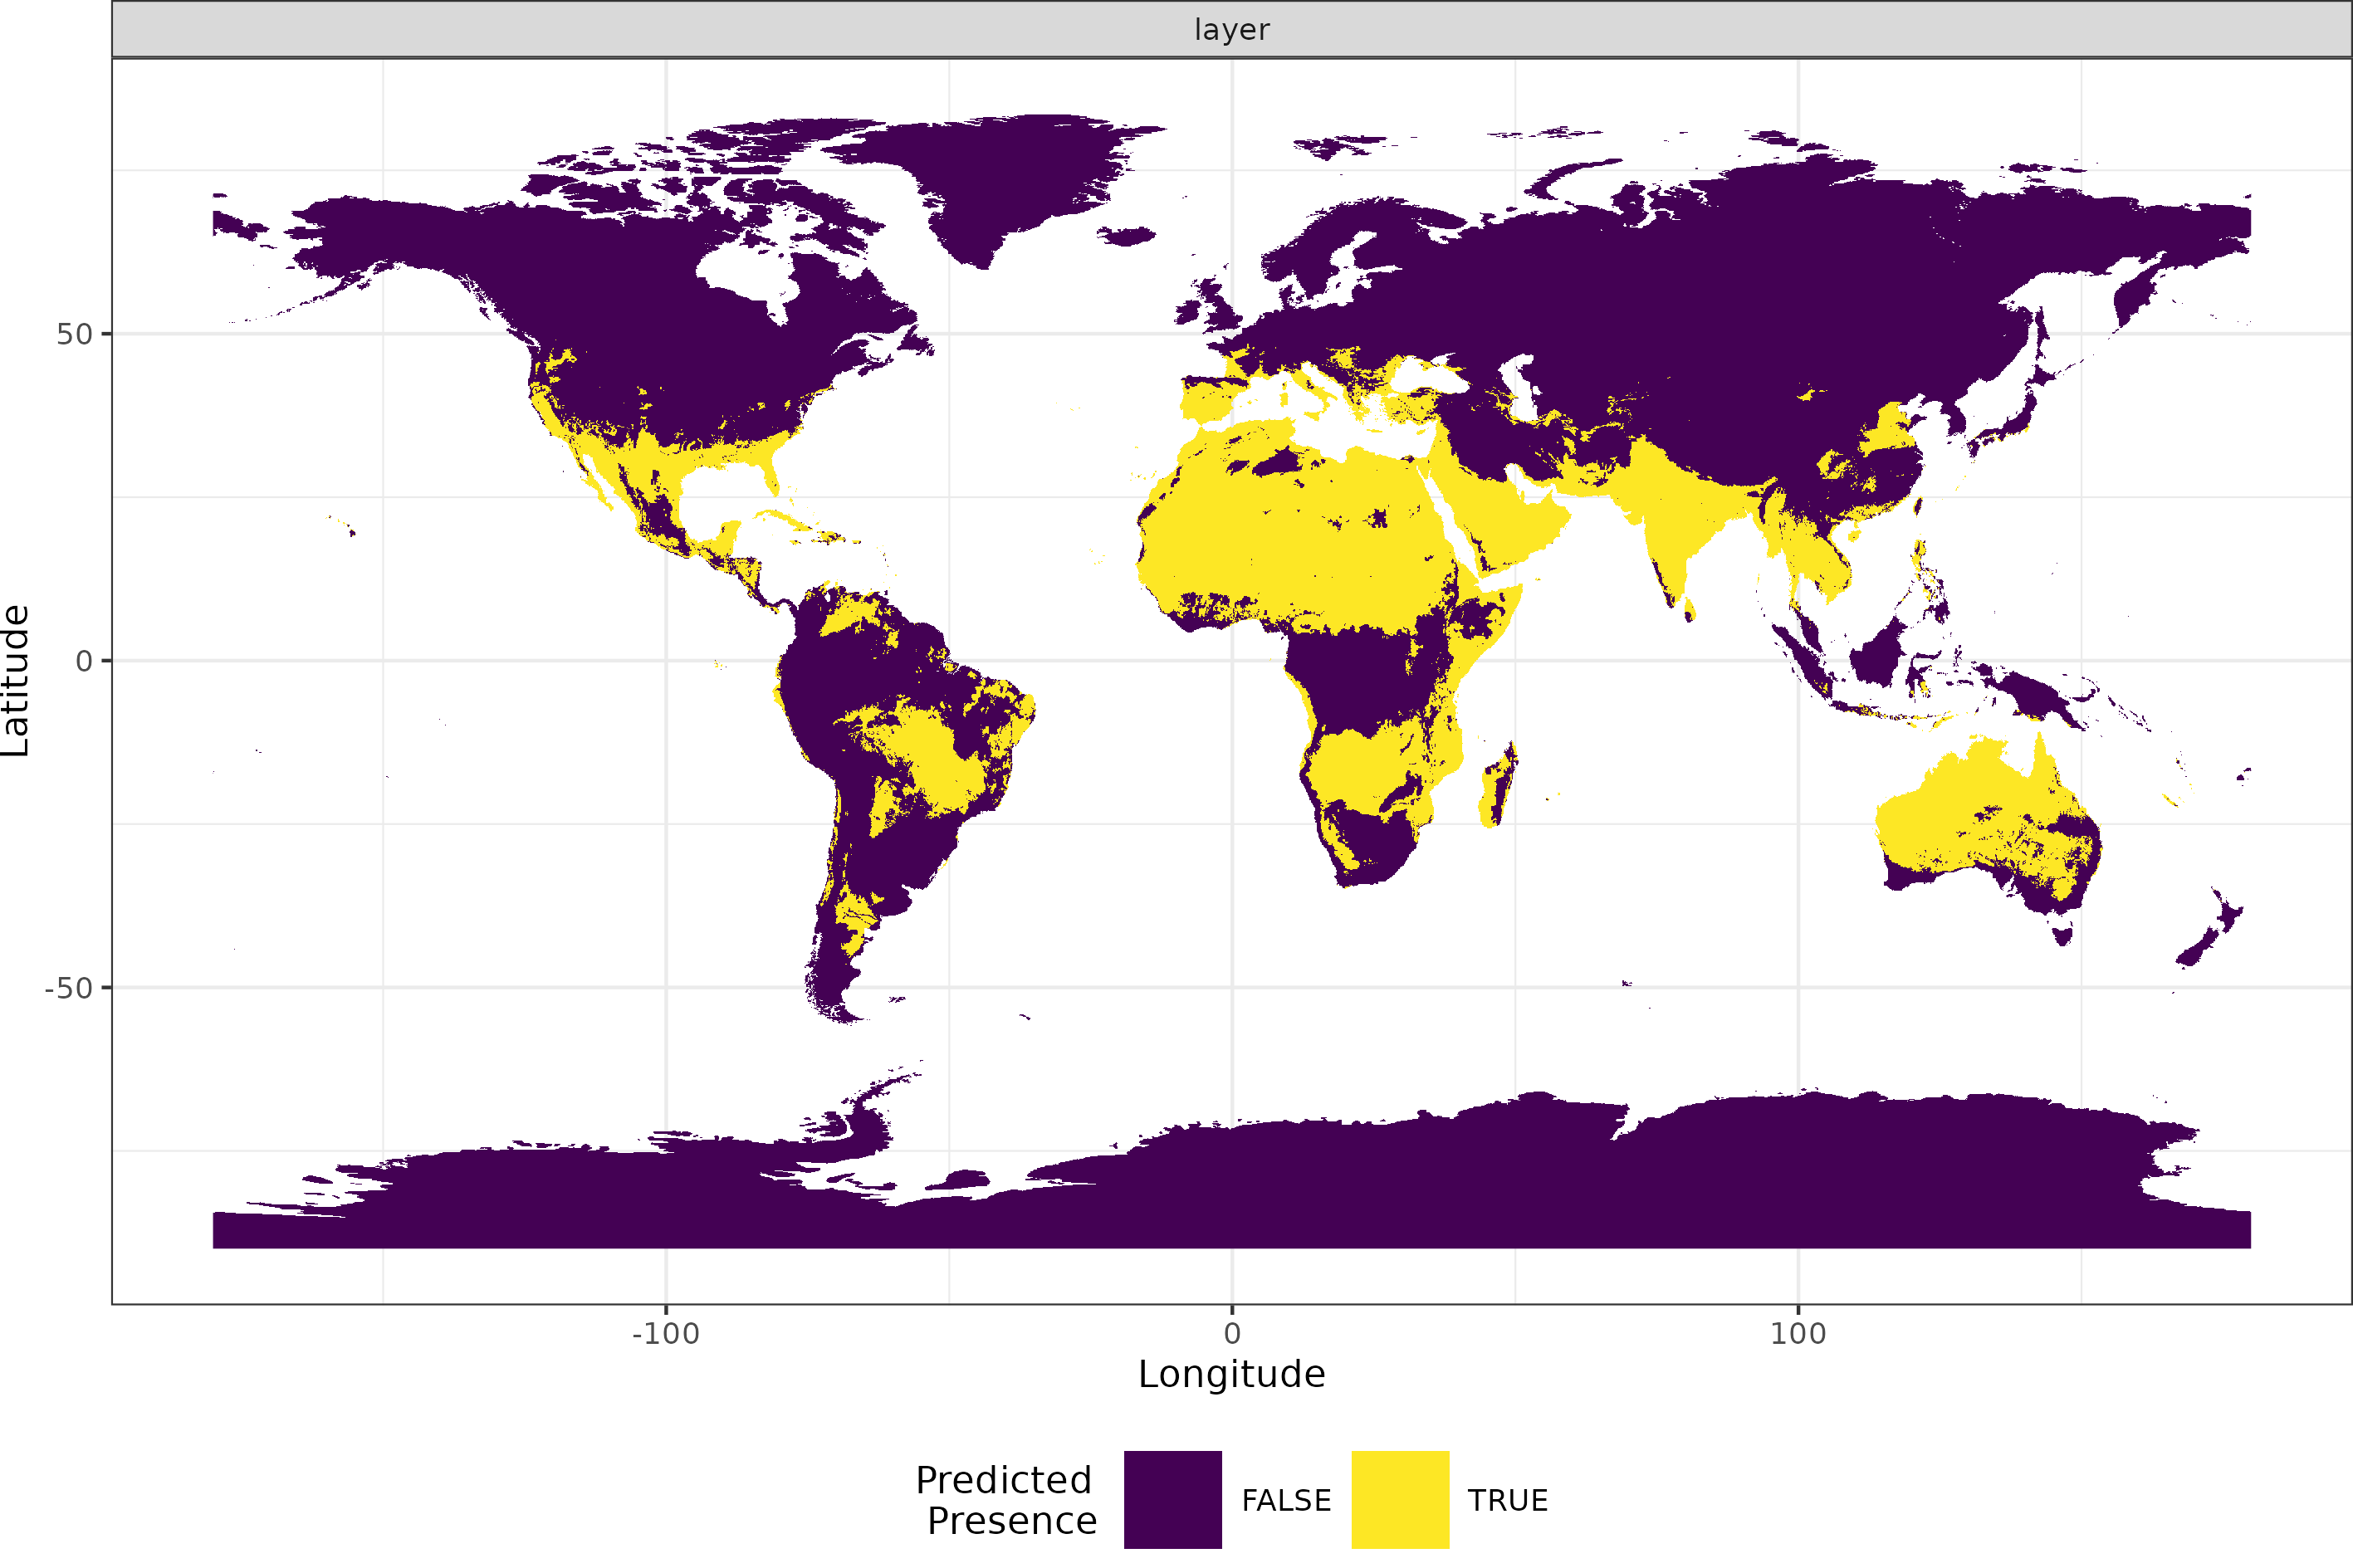Image resolution: width=2353 pixels, height=1568 pixels.
Task: Click the 50 latitude tick label
Action: pos(74,334)
